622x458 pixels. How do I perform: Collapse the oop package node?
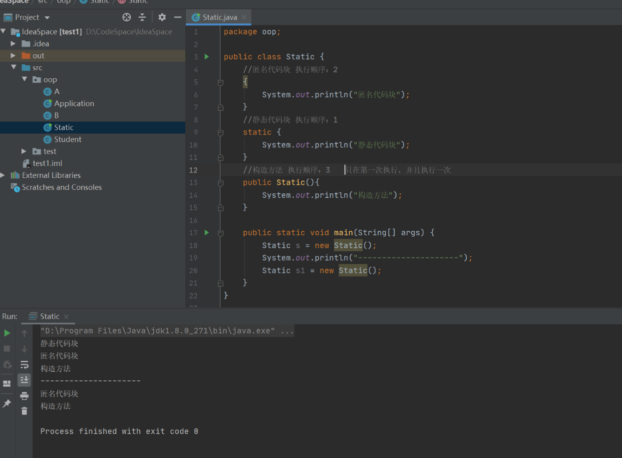tap(24, 80)
